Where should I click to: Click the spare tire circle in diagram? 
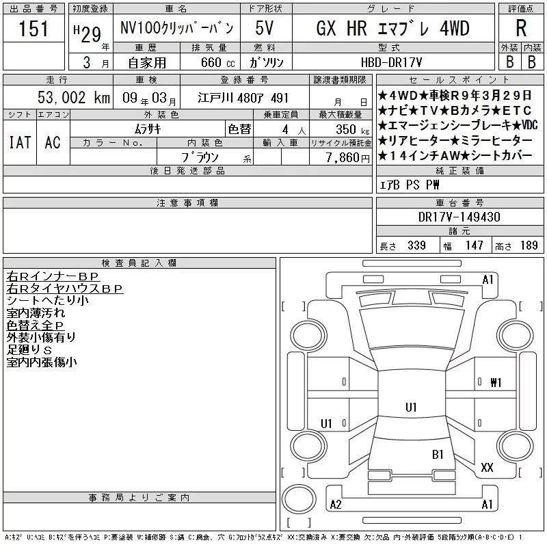pyautogui.click(x=299, y=499)
